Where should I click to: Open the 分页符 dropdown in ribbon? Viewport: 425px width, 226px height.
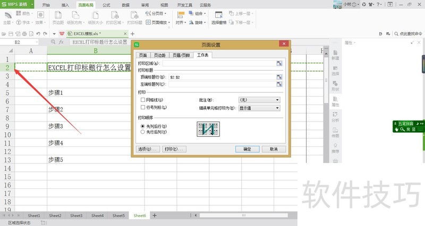pos(158,13)
